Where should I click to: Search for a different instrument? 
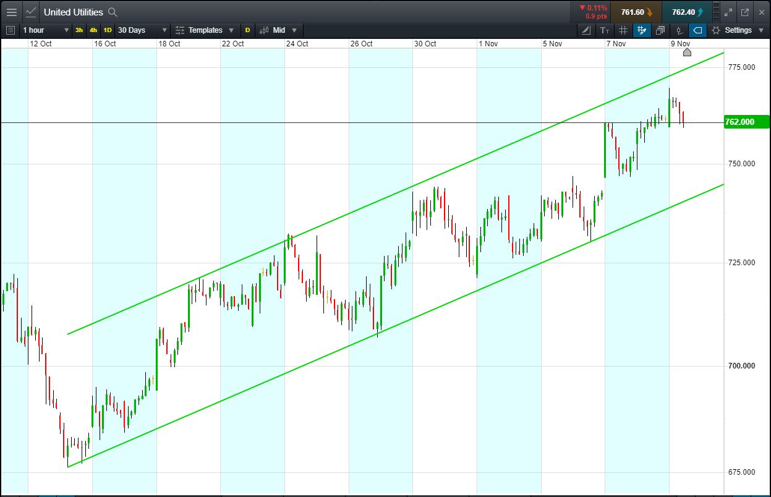click(x=113, y=12)
